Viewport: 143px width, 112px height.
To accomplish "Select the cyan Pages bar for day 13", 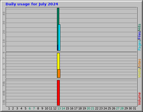I will [x=59, y=38].
